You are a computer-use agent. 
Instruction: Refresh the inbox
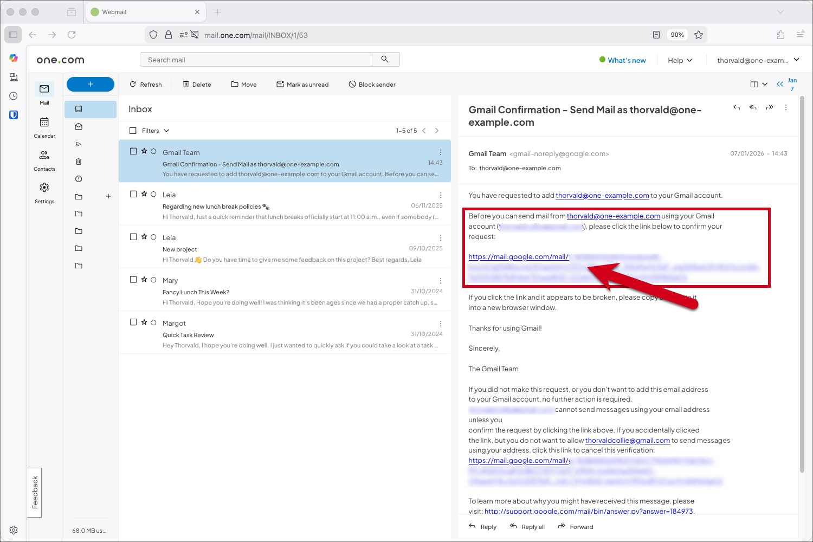coord(145,84)
